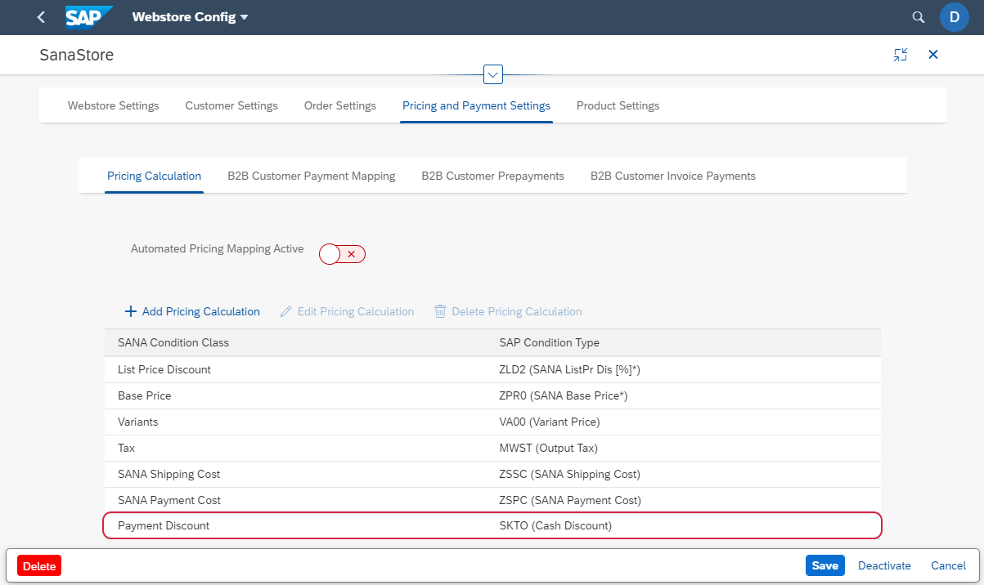Click the Automated Pricing Mapping Active label
Screen dimensions: 984x585
coord(218,249)
